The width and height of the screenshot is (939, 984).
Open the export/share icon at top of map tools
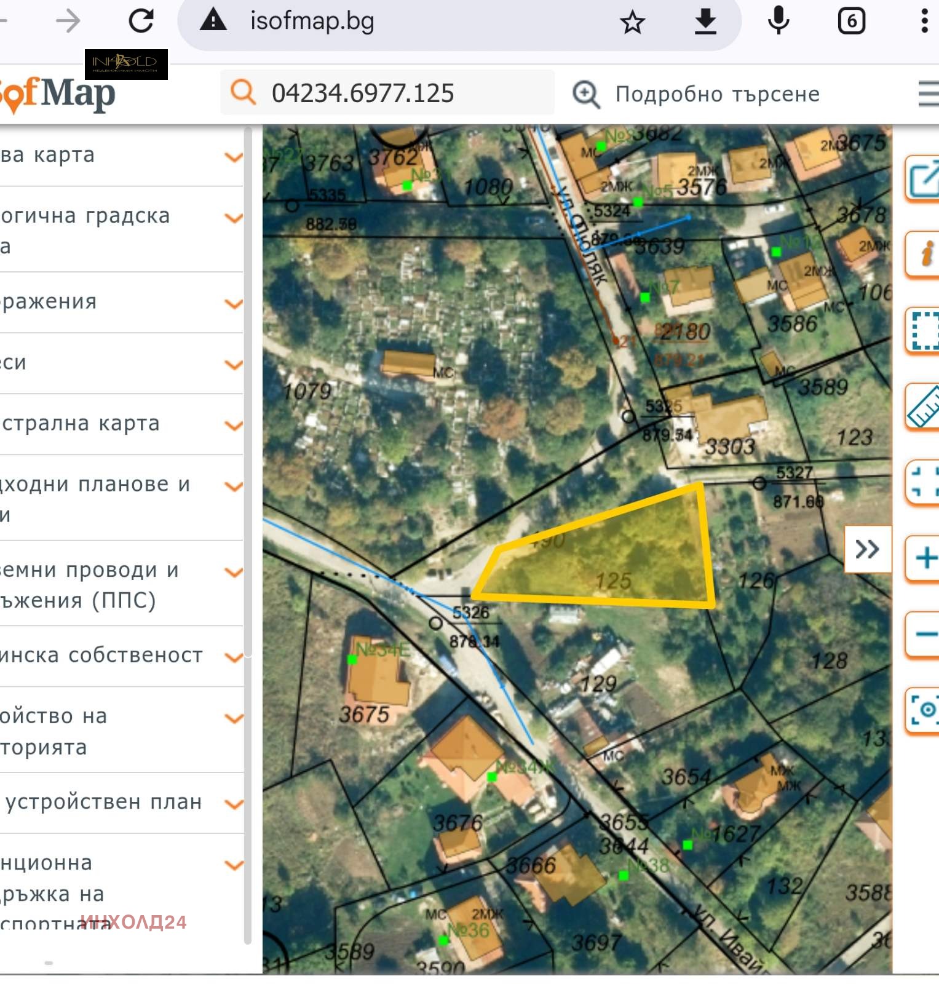pos(924,178)
